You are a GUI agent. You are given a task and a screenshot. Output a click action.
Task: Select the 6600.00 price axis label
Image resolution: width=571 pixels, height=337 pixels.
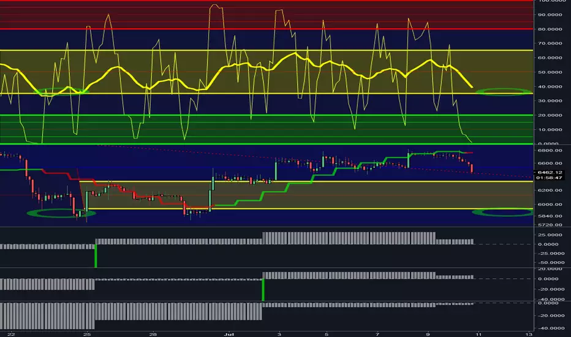point(550,164)
